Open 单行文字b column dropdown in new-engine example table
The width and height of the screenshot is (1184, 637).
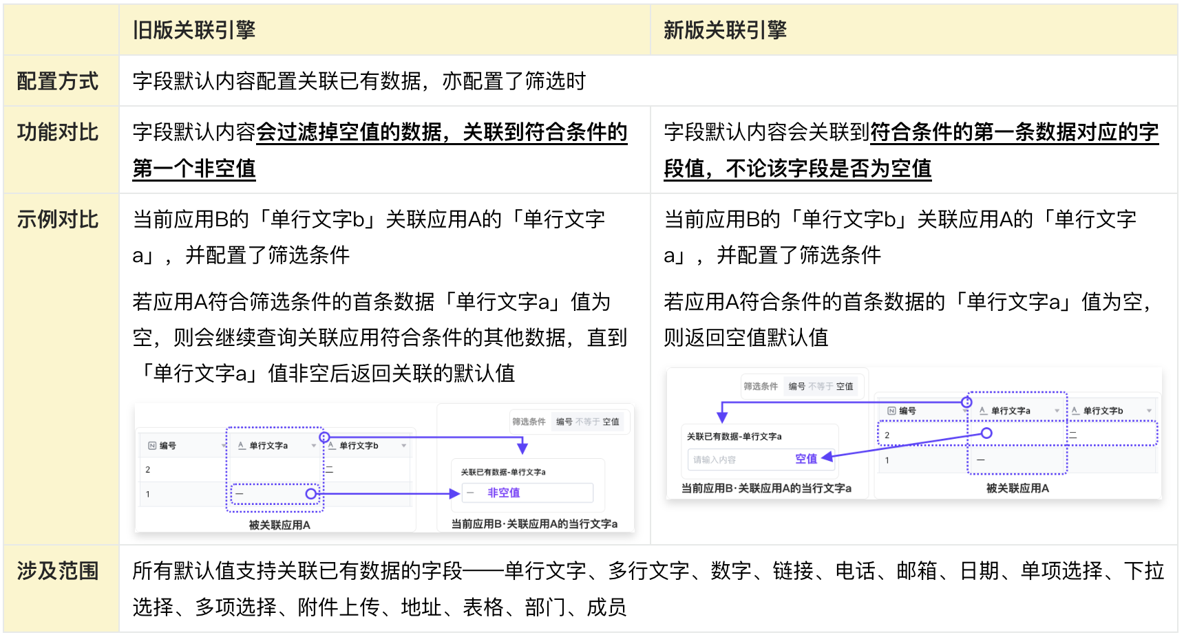1149,411
